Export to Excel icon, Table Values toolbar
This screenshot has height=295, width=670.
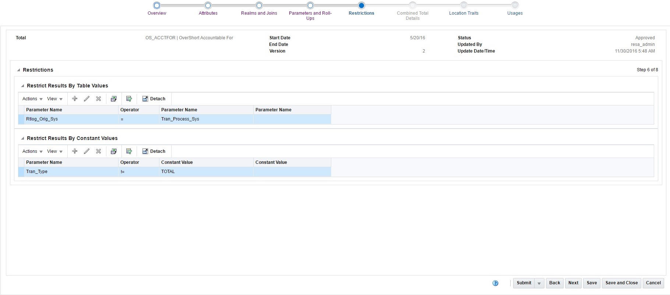pyautogui.click(x=114, y=98)
